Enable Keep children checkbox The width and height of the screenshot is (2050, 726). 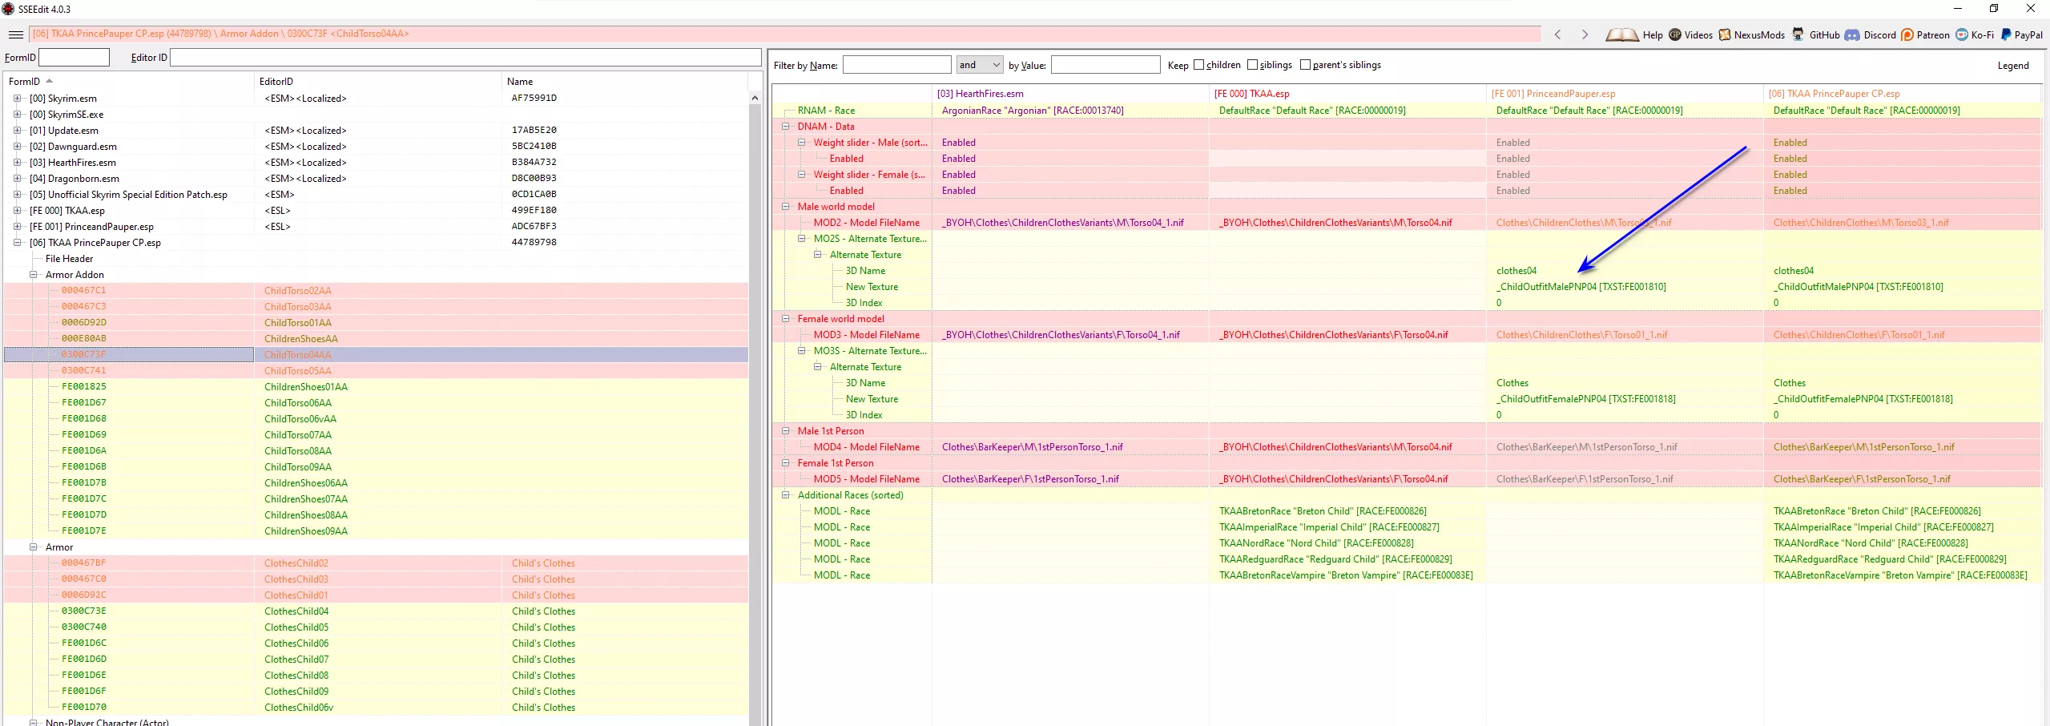pos(1199,65)
